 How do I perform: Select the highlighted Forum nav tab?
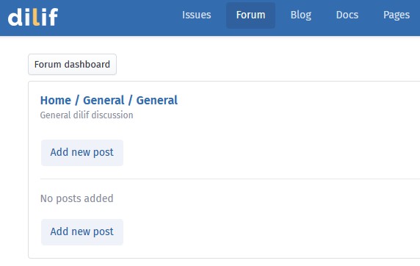250,15
